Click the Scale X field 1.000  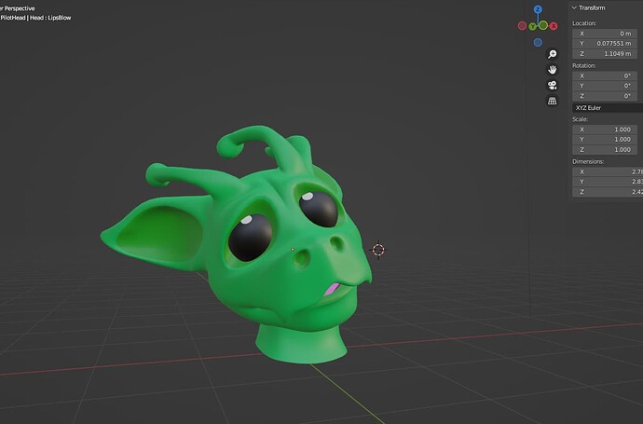605,130
